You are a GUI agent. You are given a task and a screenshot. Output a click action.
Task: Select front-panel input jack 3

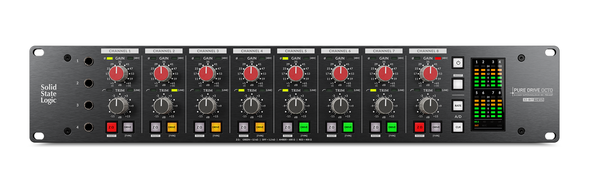point(88,105)
